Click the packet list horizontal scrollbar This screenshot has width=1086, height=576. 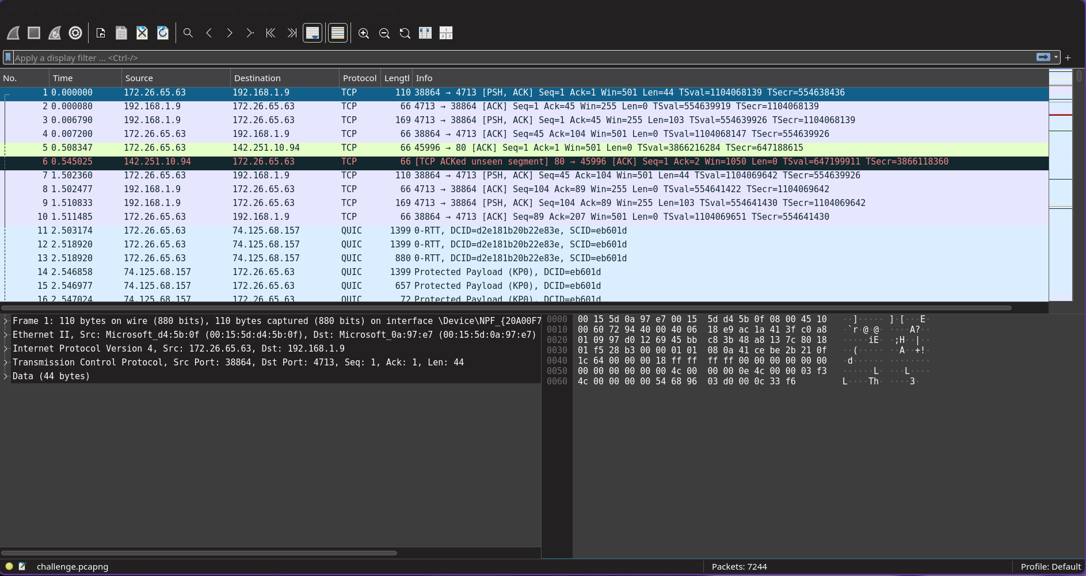coord(506,308)
